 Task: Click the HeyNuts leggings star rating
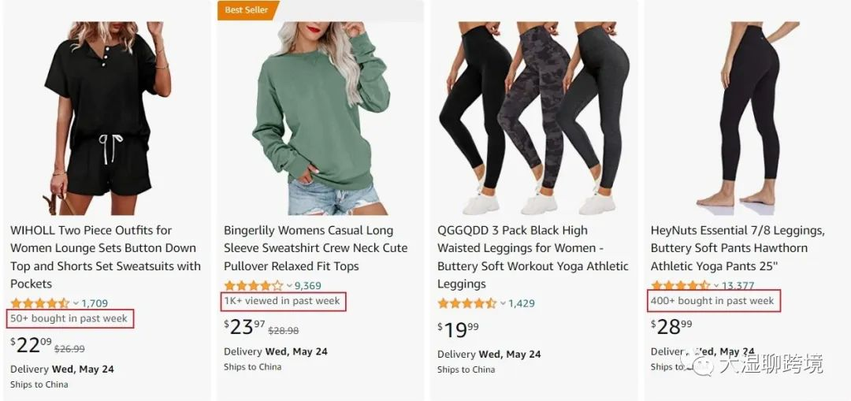680,286
